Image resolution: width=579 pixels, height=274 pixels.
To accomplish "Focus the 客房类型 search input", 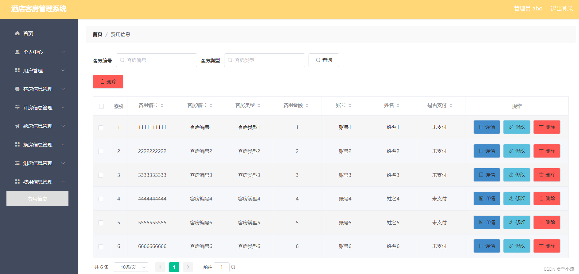I will point(265,60).
